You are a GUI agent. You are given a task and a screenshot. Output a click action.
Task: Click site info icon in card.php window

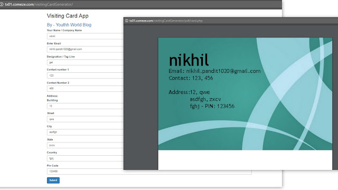tap(127, 21)
